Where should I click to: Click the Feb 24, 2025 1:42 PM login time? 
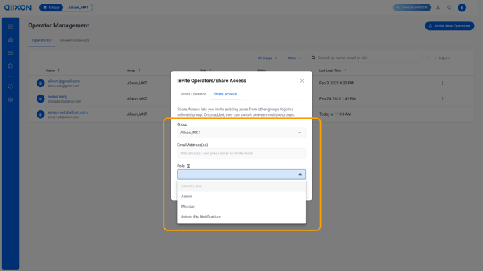[x=337, y=98]
